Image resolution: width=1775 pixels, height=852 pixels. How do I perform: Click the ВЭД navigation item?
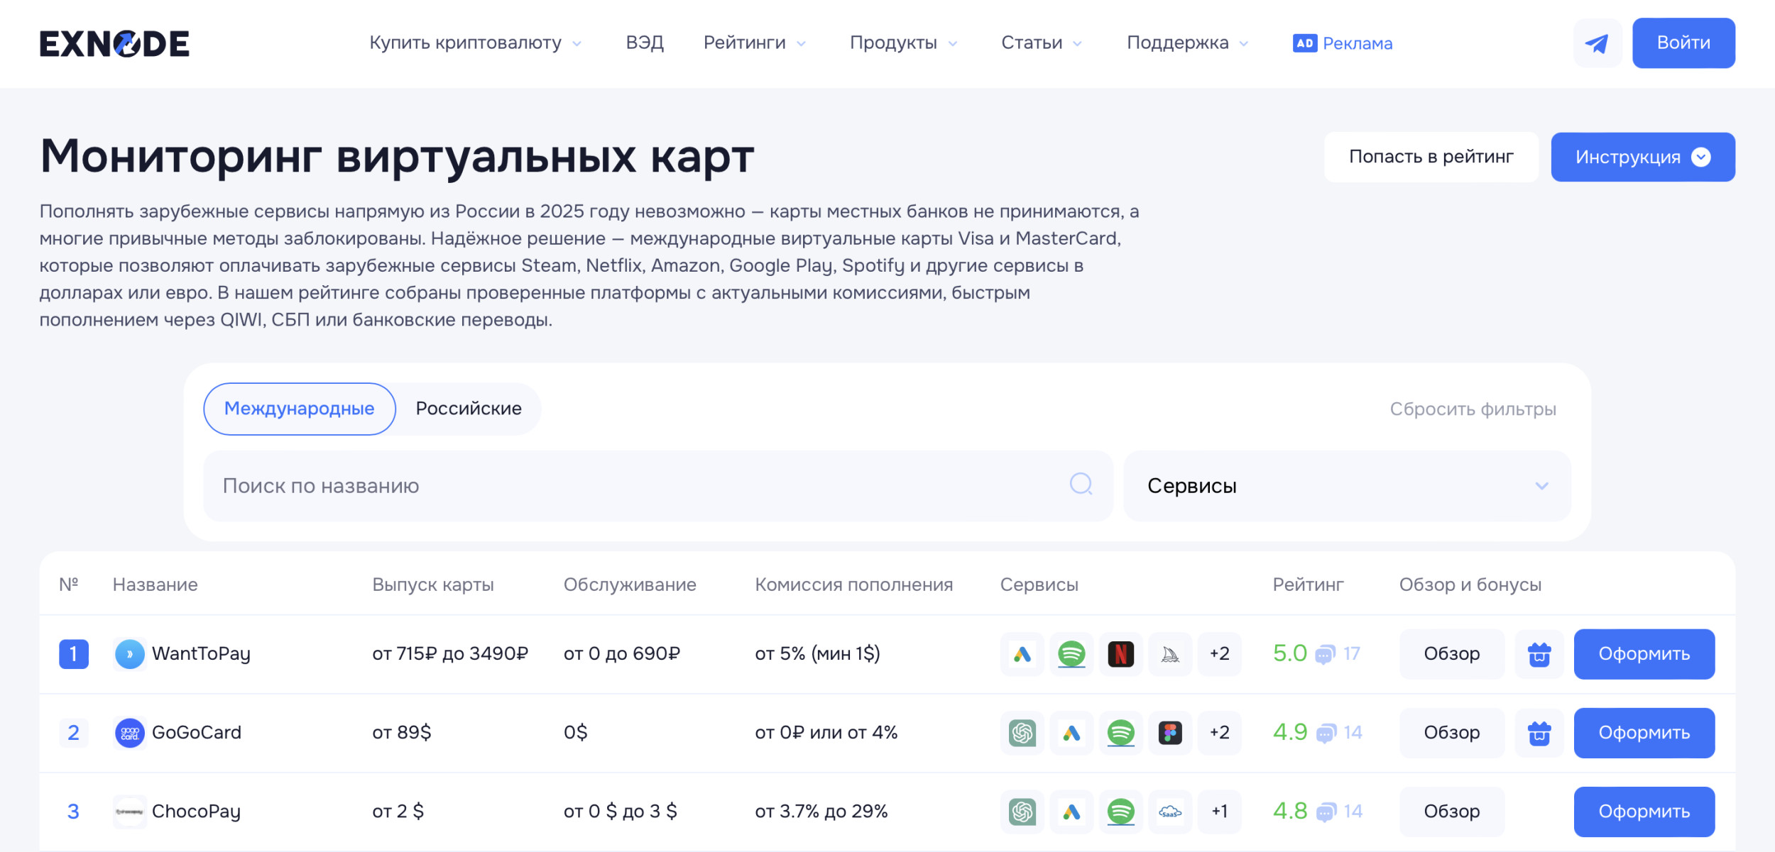(645, 43)
